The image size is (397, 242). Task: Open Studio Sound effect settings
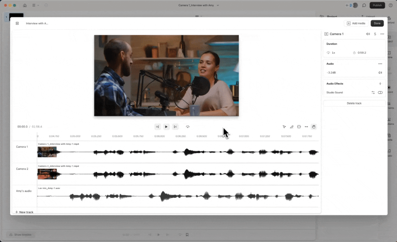point(373,92)
